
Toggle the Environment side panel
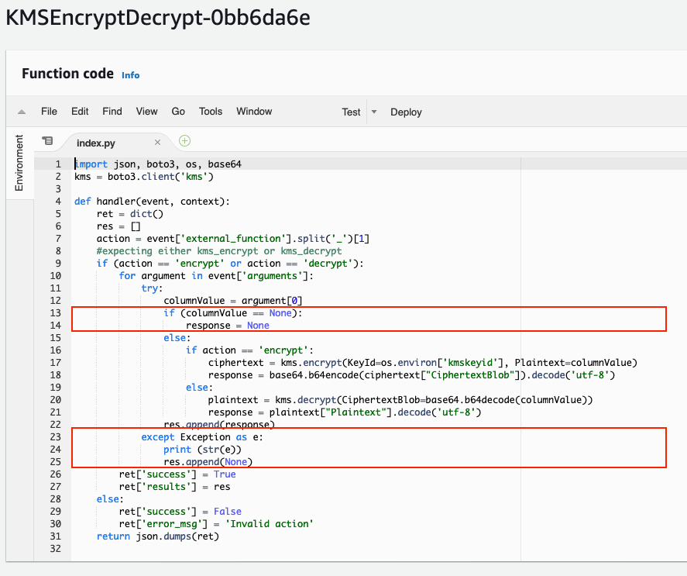pos(20,163)
